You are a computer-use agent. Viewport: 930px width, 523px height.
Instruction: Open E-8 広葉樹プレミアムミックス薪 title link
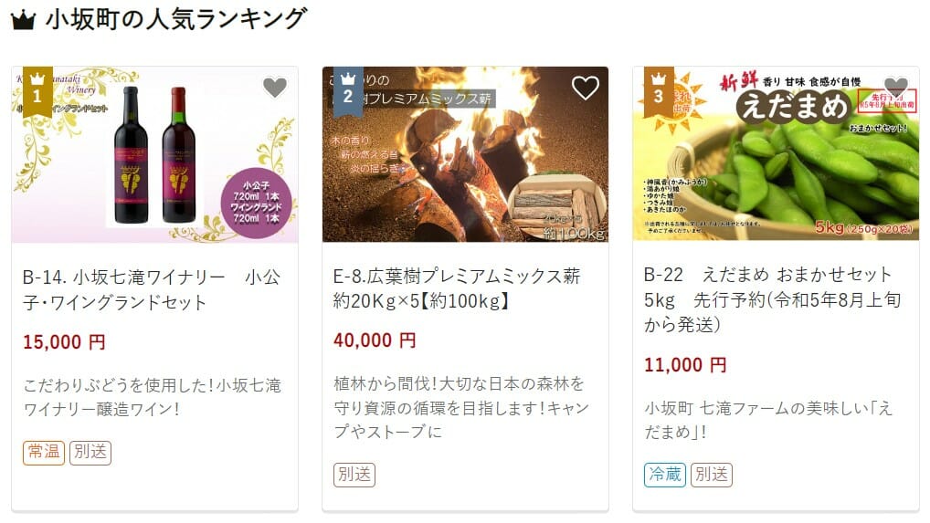457,288
